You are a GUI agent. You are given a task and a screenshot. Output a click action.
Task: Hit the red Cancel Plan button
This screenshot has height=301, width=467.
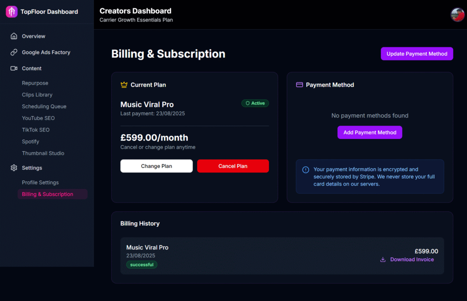[233, 166]
